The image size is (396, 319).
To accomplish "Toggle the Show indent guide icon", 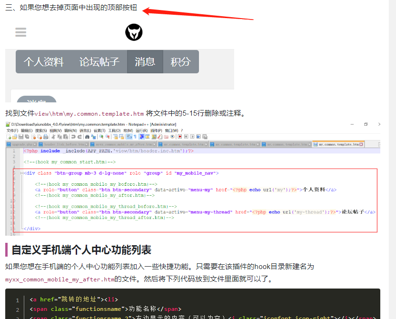I will pos(142,137).
